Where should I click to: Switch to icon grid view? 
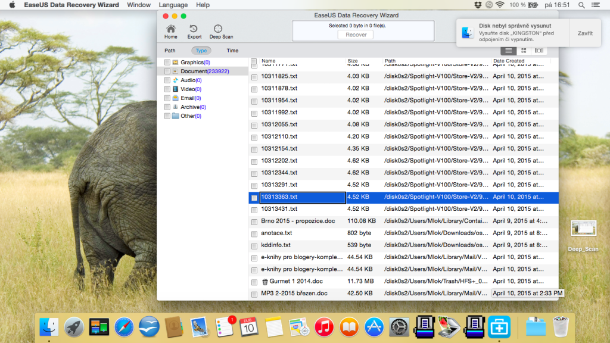(523, 51)
